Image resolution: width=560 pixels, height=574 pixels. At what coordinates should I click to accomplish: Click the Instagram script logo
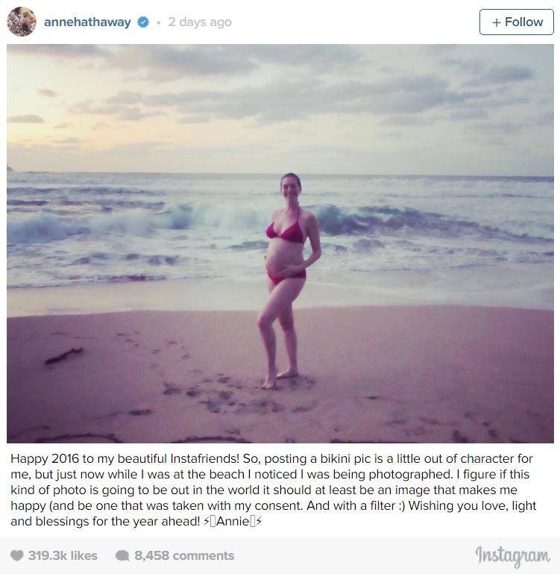512,556
